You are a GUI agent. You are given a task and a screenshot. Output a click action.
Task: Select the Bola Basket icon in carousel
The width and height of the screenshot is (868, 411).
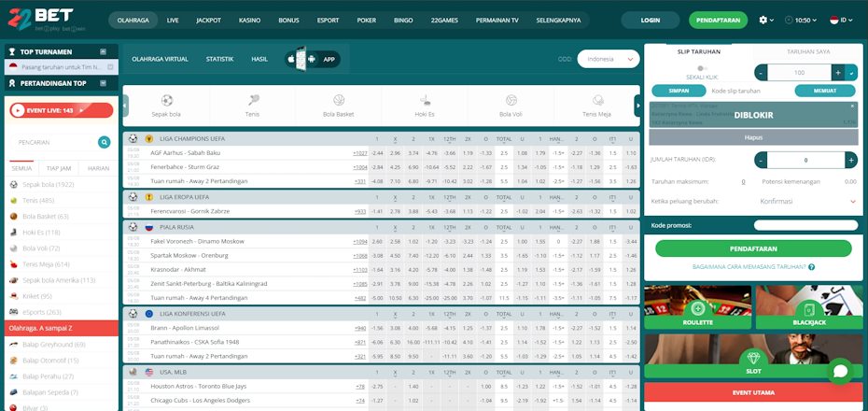coord(339,100)
